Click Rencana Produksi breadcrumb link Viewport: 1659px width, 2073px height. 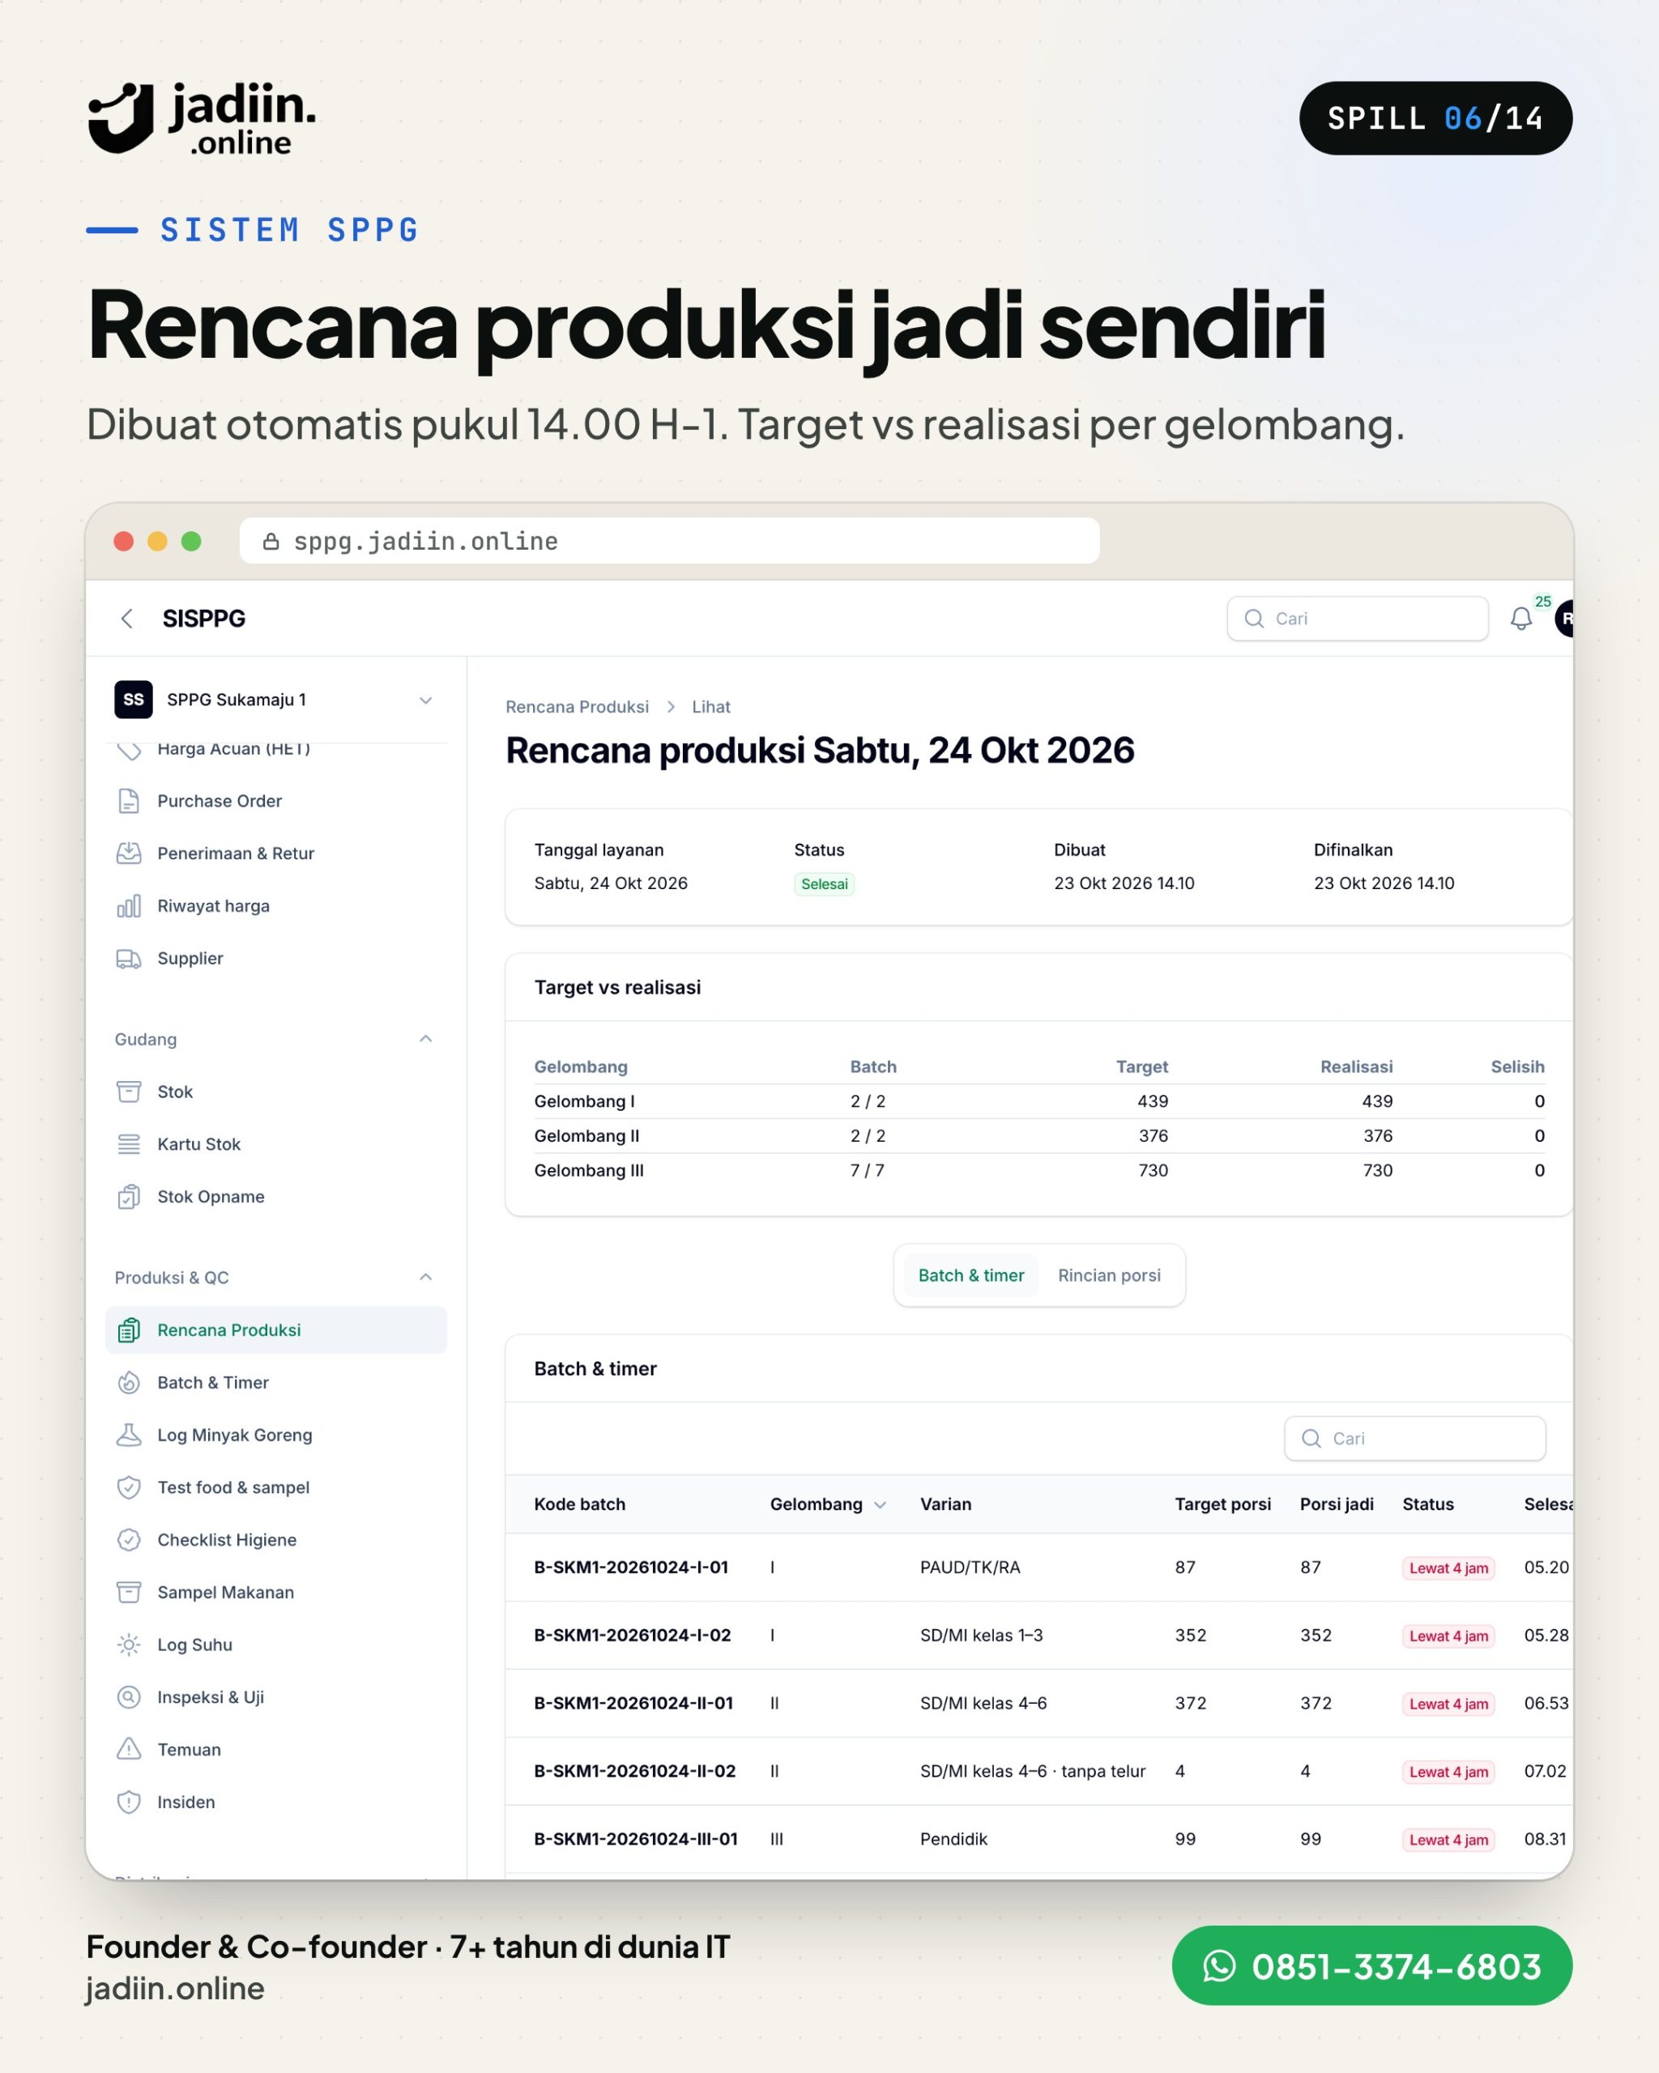[x=577, y=707]
